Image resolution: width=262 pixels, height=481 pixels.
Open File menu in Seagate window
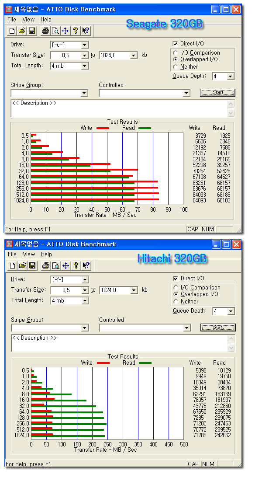[x=12, y=20]
